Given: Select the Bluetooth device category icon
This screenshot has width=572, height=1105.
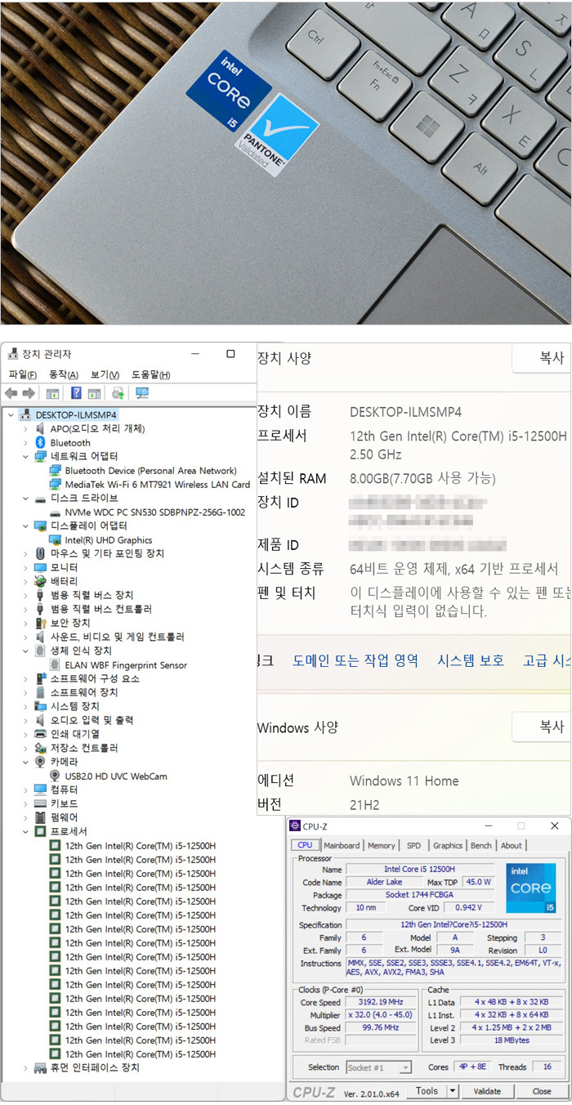Looking at the screenshot, I should click(x=41, y=442).
